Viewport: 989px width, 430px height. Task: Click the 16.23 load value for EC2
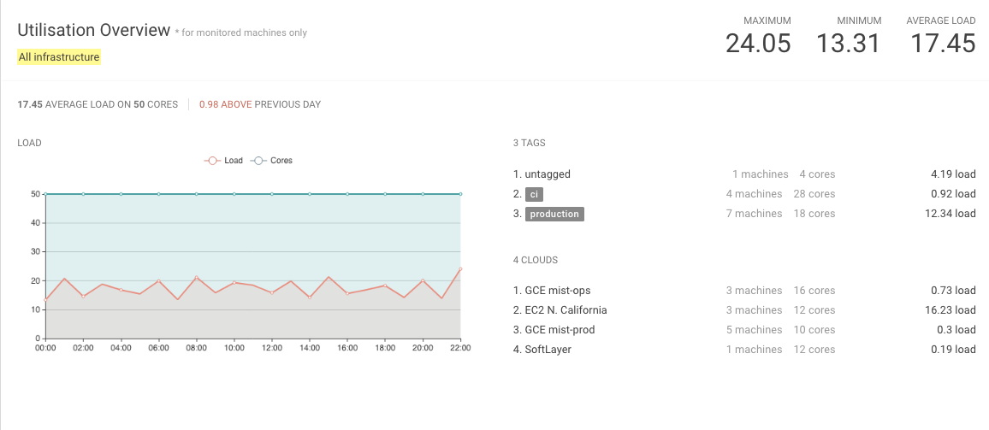pos(952,310)
